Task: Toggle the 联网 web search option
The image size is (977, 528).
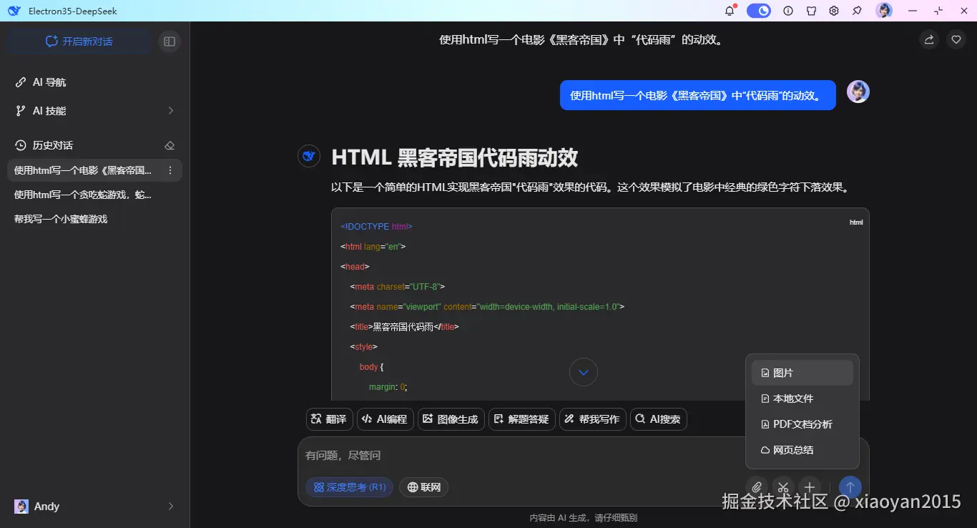Action: (423, 487)
